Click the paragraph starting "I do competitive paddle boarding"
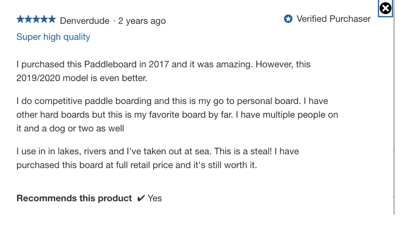Screen dimensions: 420x226 177,115
